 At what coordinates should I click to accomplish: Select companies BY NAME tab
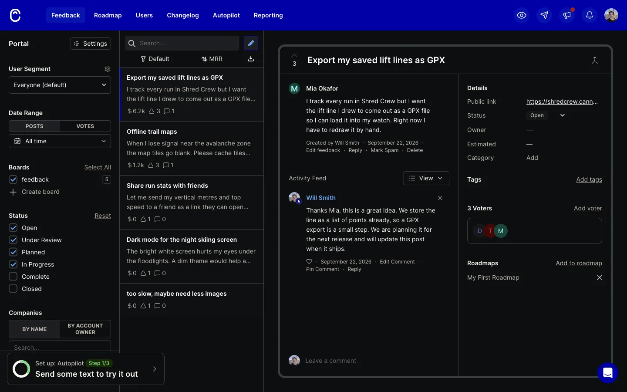tap(34, 329)
